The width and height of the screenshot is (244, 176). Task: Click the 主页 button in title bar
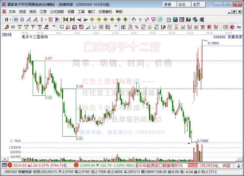point(198,4)
